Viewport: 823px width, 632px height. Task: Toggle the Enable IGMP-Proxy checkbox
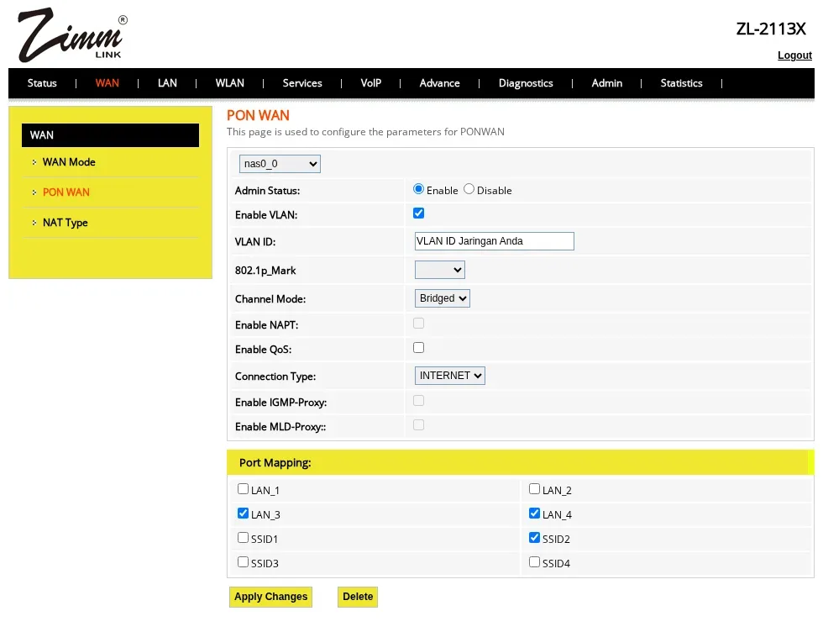click(x=418, y=401)
